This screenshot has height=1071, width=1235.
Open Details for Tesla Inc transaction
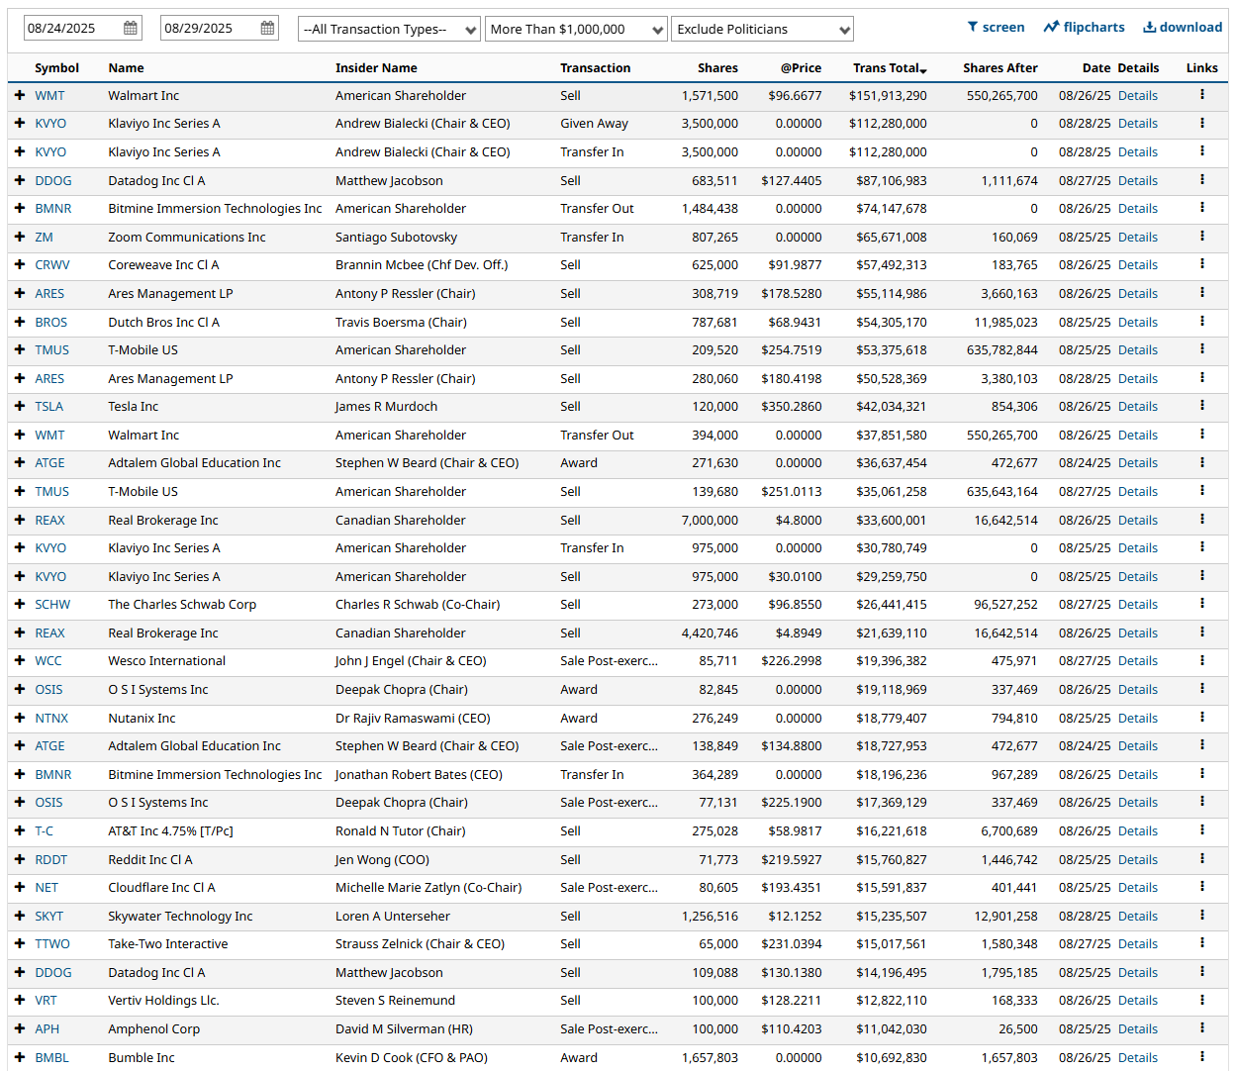[x=1138, y=406]
